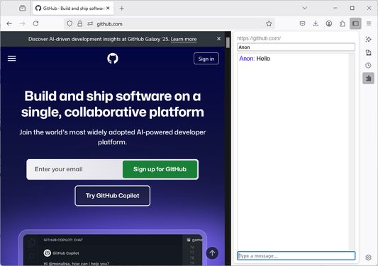Expand the list all tabs chevron
This screenshot has height=266, width=378.
click(305, 8)
